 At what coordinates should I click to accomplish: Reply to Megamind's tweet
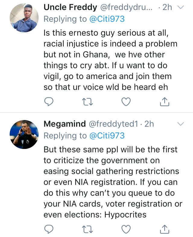(49, 229)
